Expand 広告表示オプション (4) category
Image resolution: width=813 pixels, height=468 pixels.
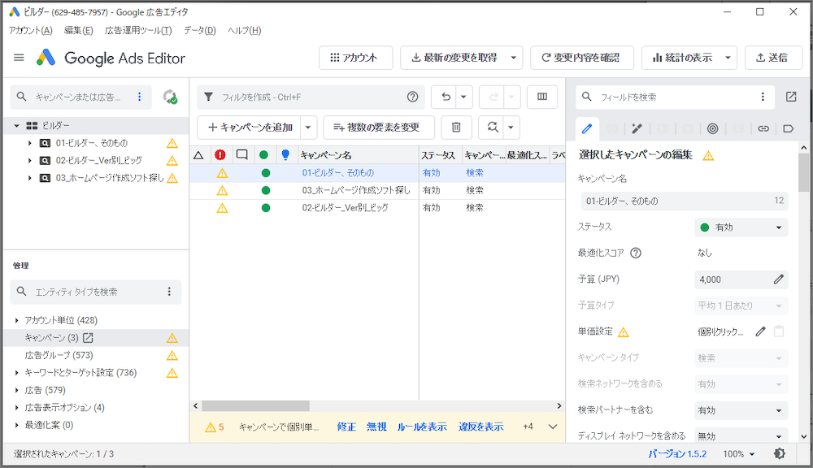tap(16, 408)
